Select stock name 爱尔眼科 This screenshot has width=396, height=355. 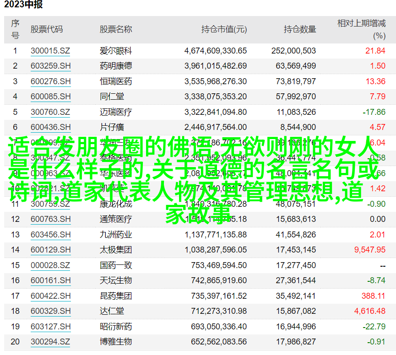[116, 51]
